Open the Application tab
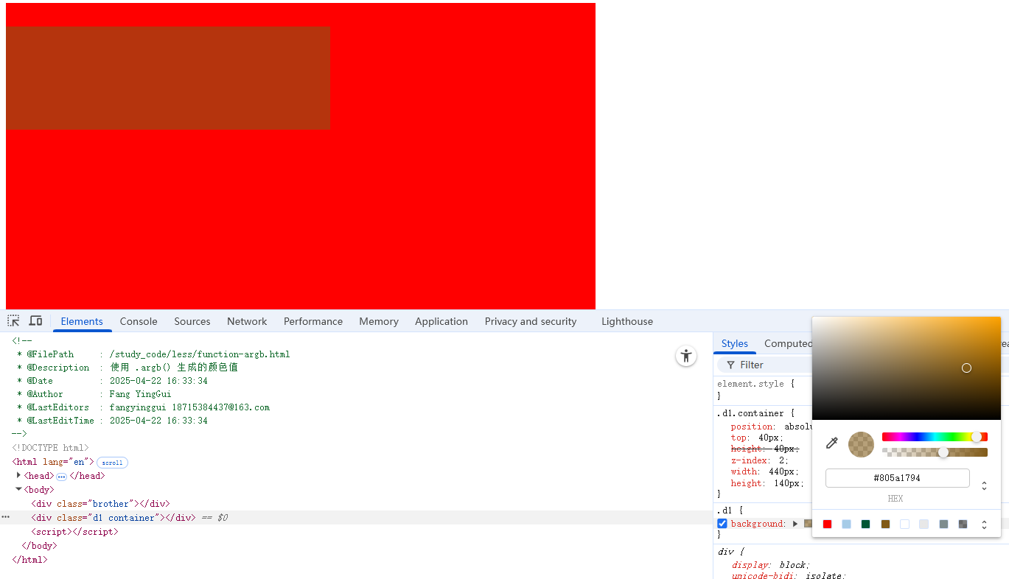Viewport: 1009px width, 579px height. click(x=441, y=321)
